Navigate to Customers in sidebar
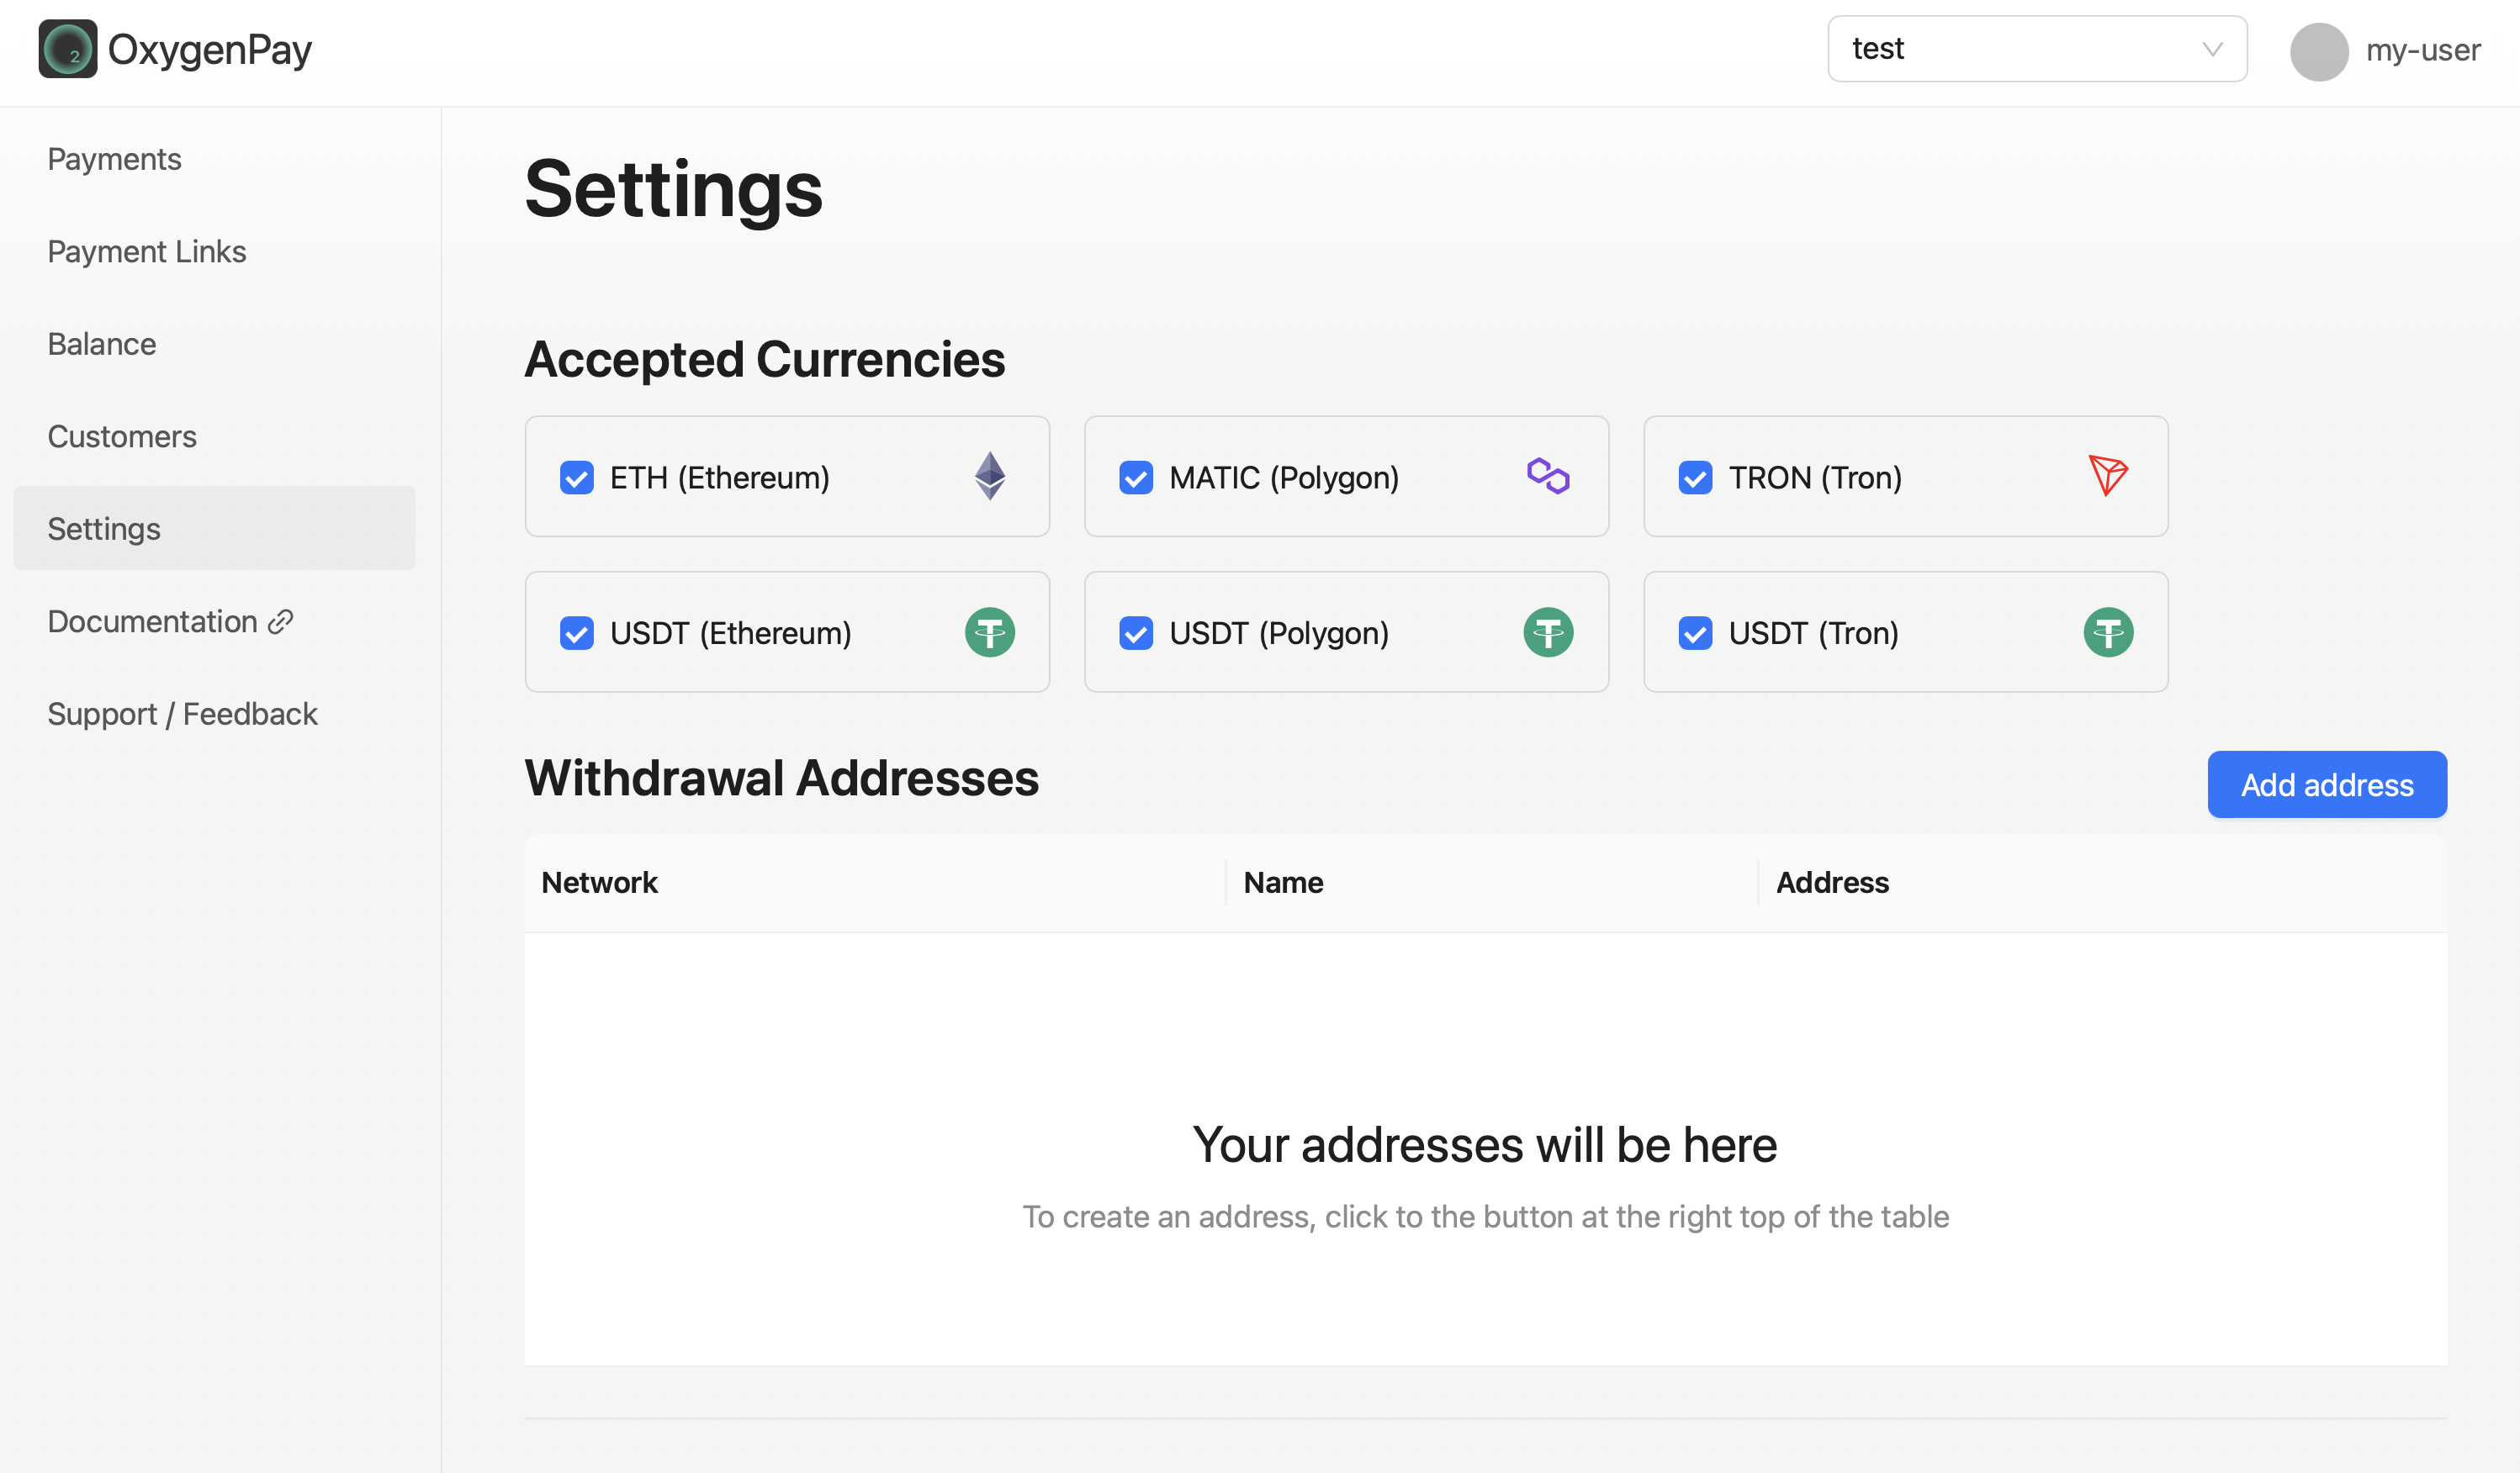 214,436
